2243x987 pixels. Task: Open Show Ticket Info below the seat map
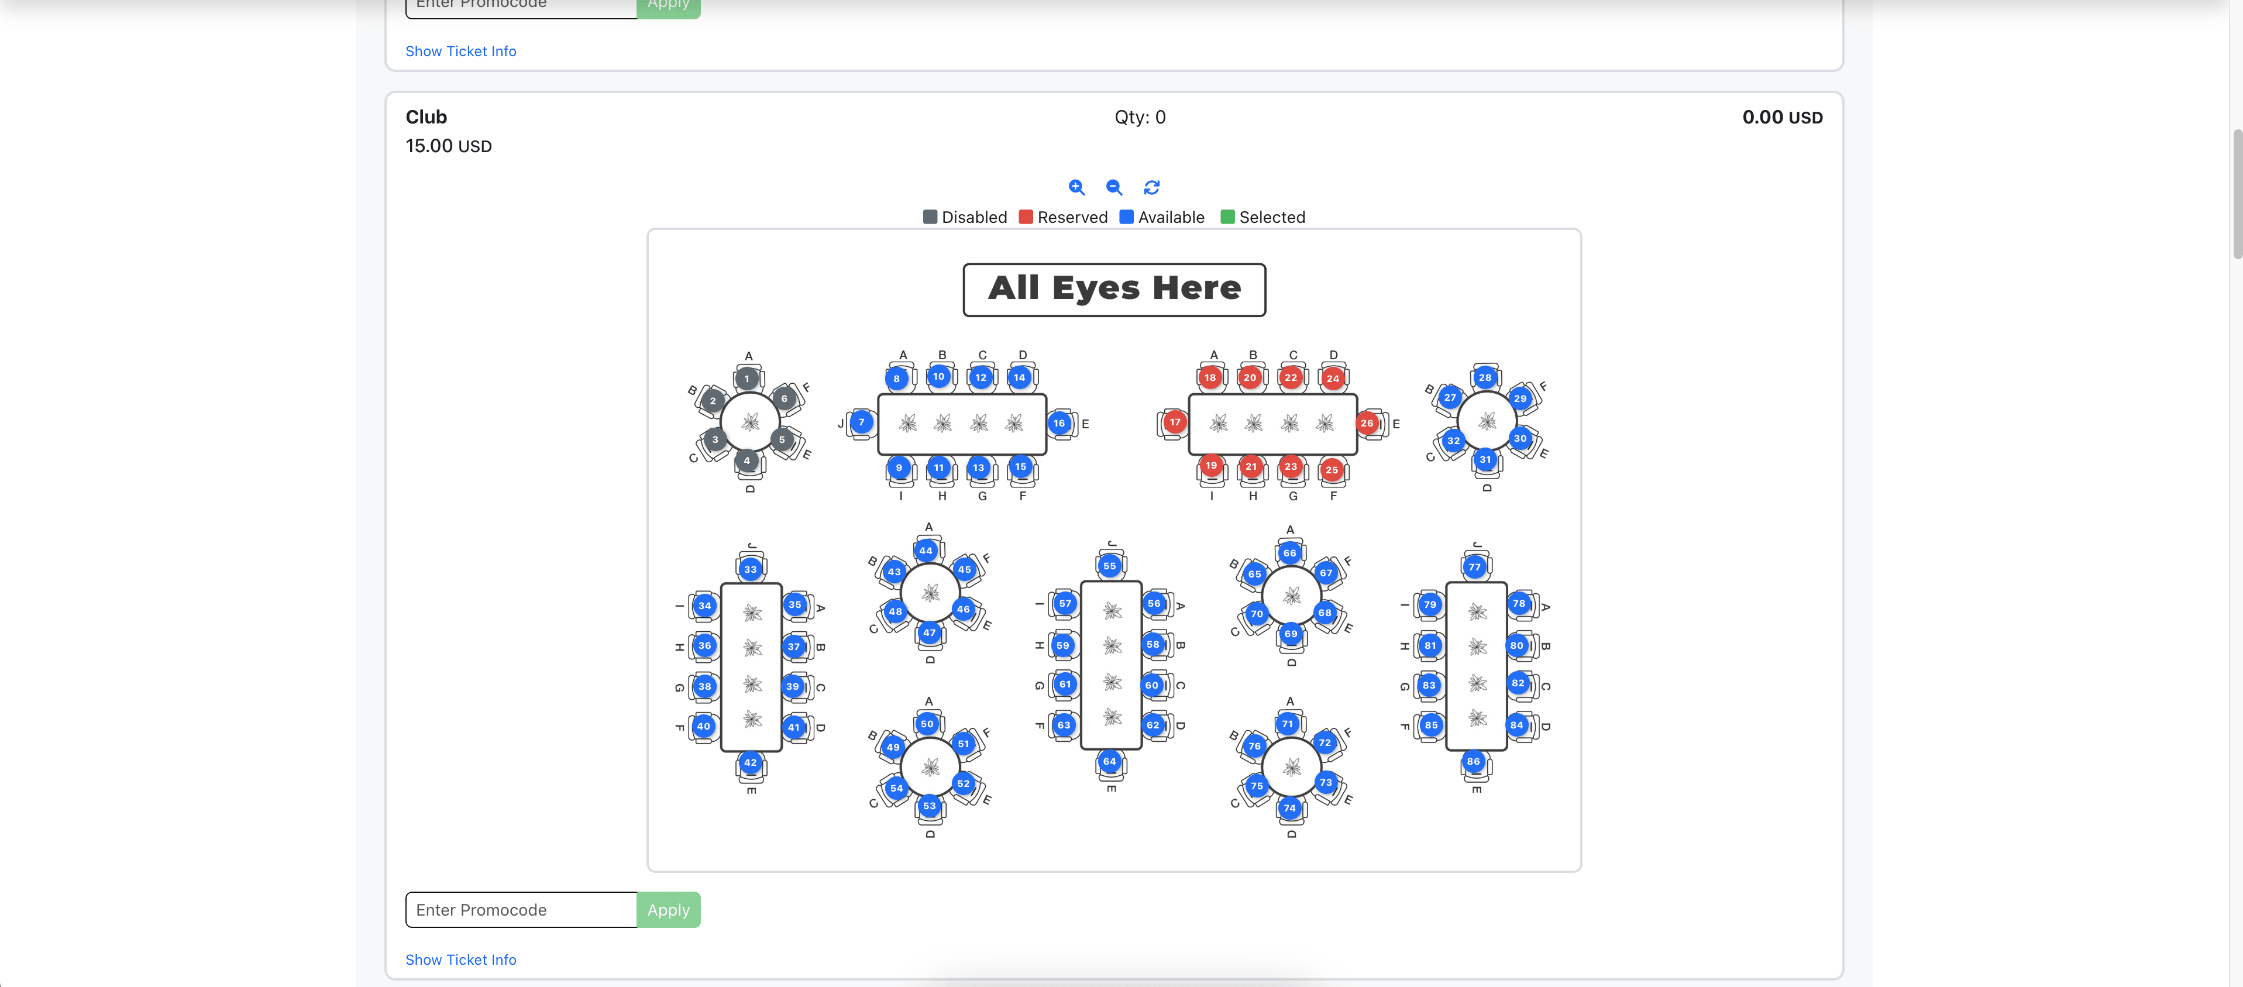coord(460,959)
